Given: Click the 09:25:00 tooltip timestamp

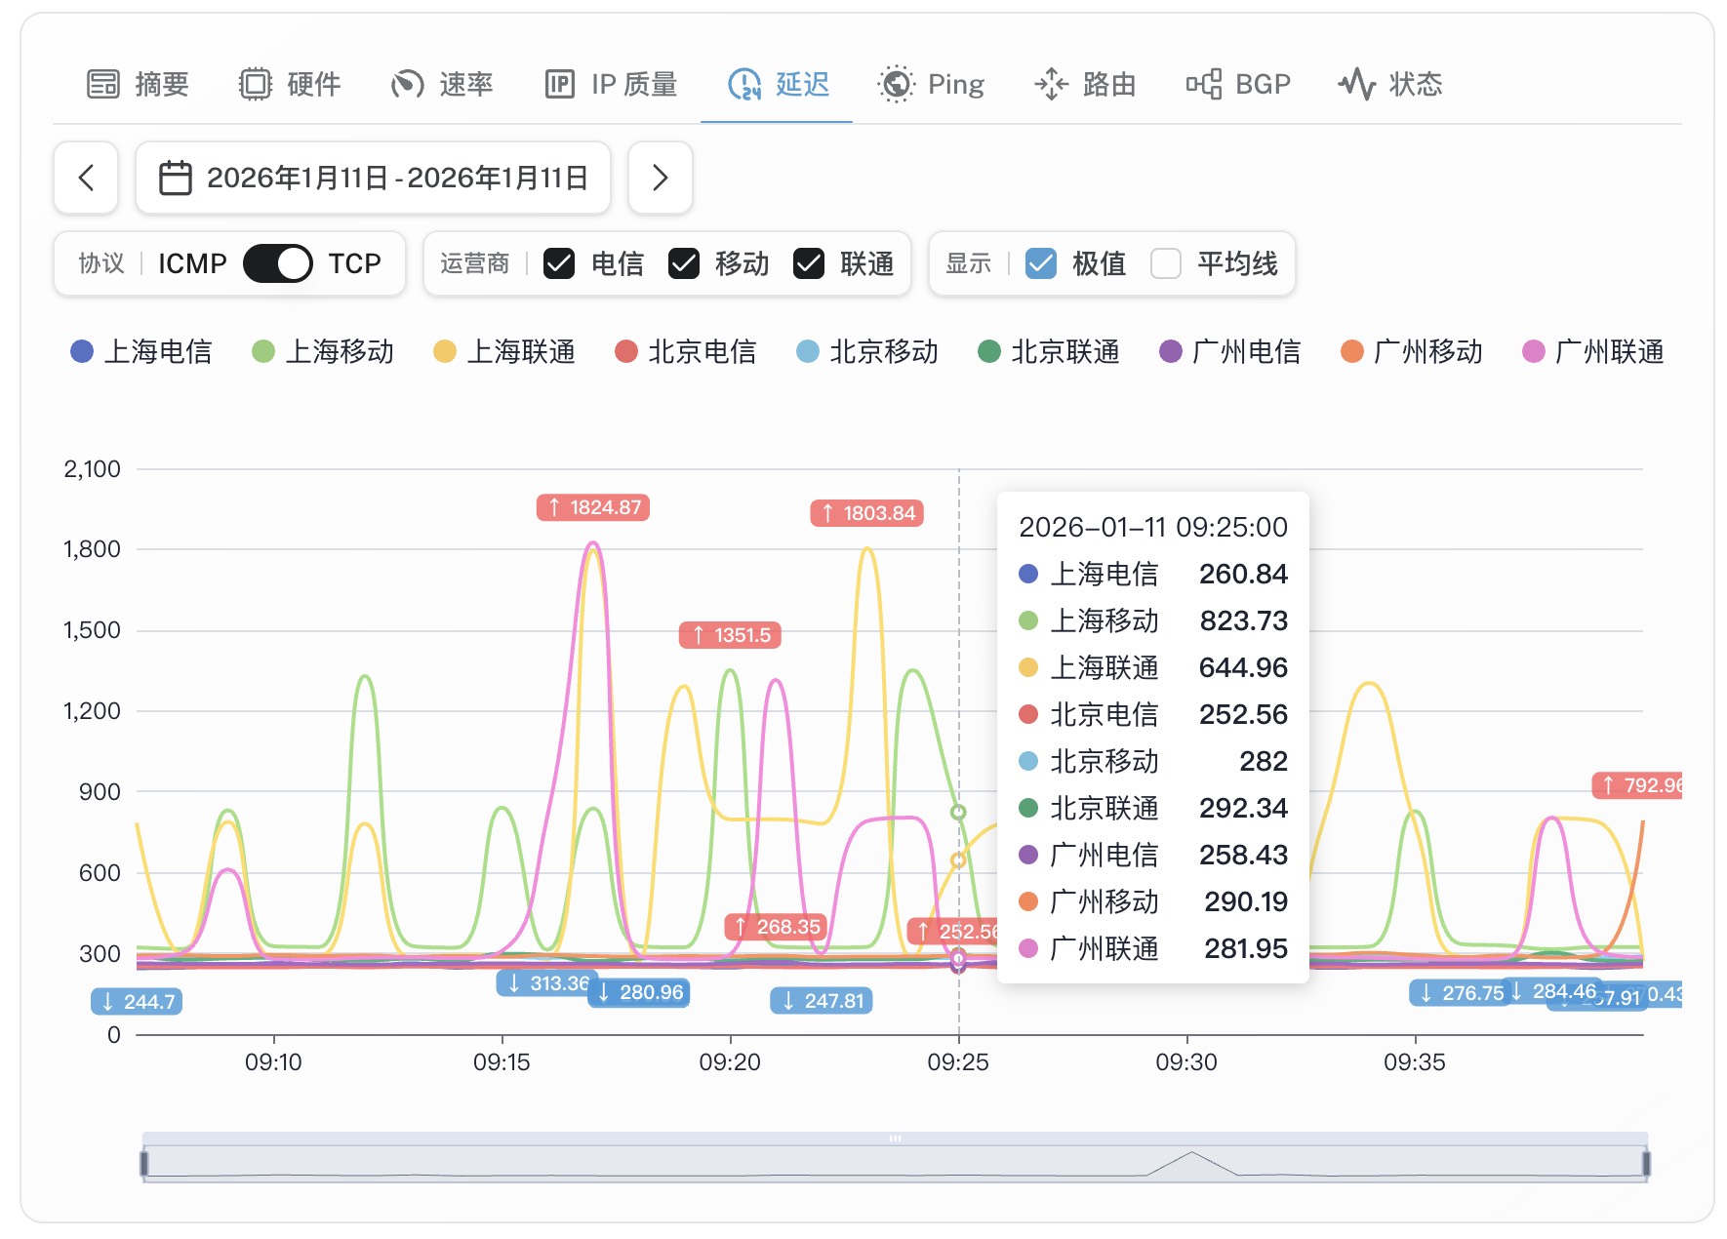Looking at the screenshot, I should click(x=1153, y=527).
